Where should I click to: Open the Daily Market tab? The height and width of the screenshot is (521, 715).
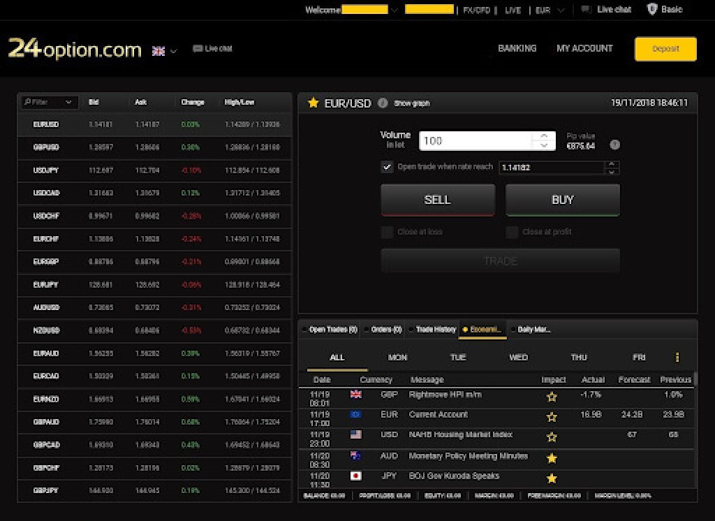pos(531,330)
